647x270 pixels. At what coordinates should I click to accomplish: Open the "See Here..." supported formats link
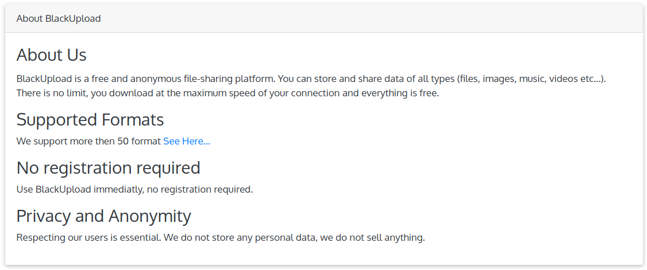coord(186,141)
